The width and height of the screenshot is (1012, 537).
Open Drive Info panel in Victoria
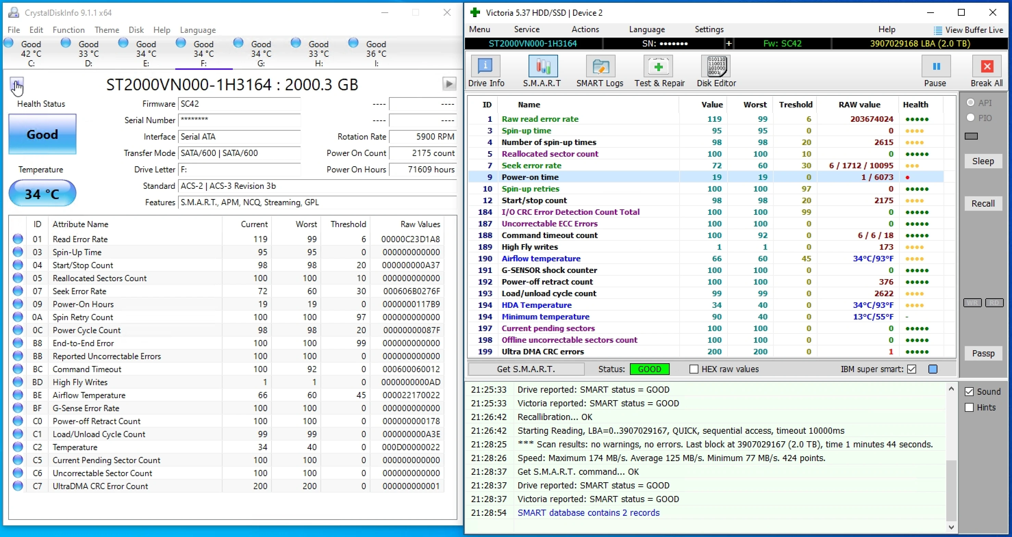pos(485,67)
